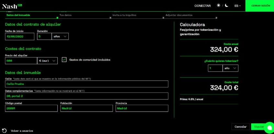
Task: Expand the tokenization 'año' unit dropdown
Action: click(230, 68)
